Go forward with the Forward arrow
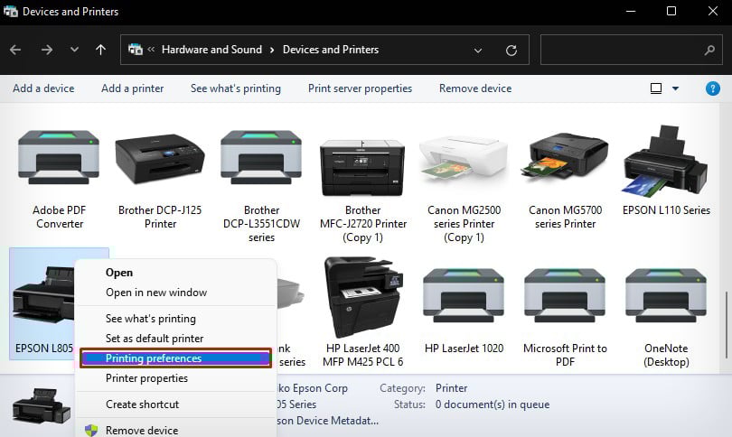This screenshot has width=732, height=437. coord(47,50)
